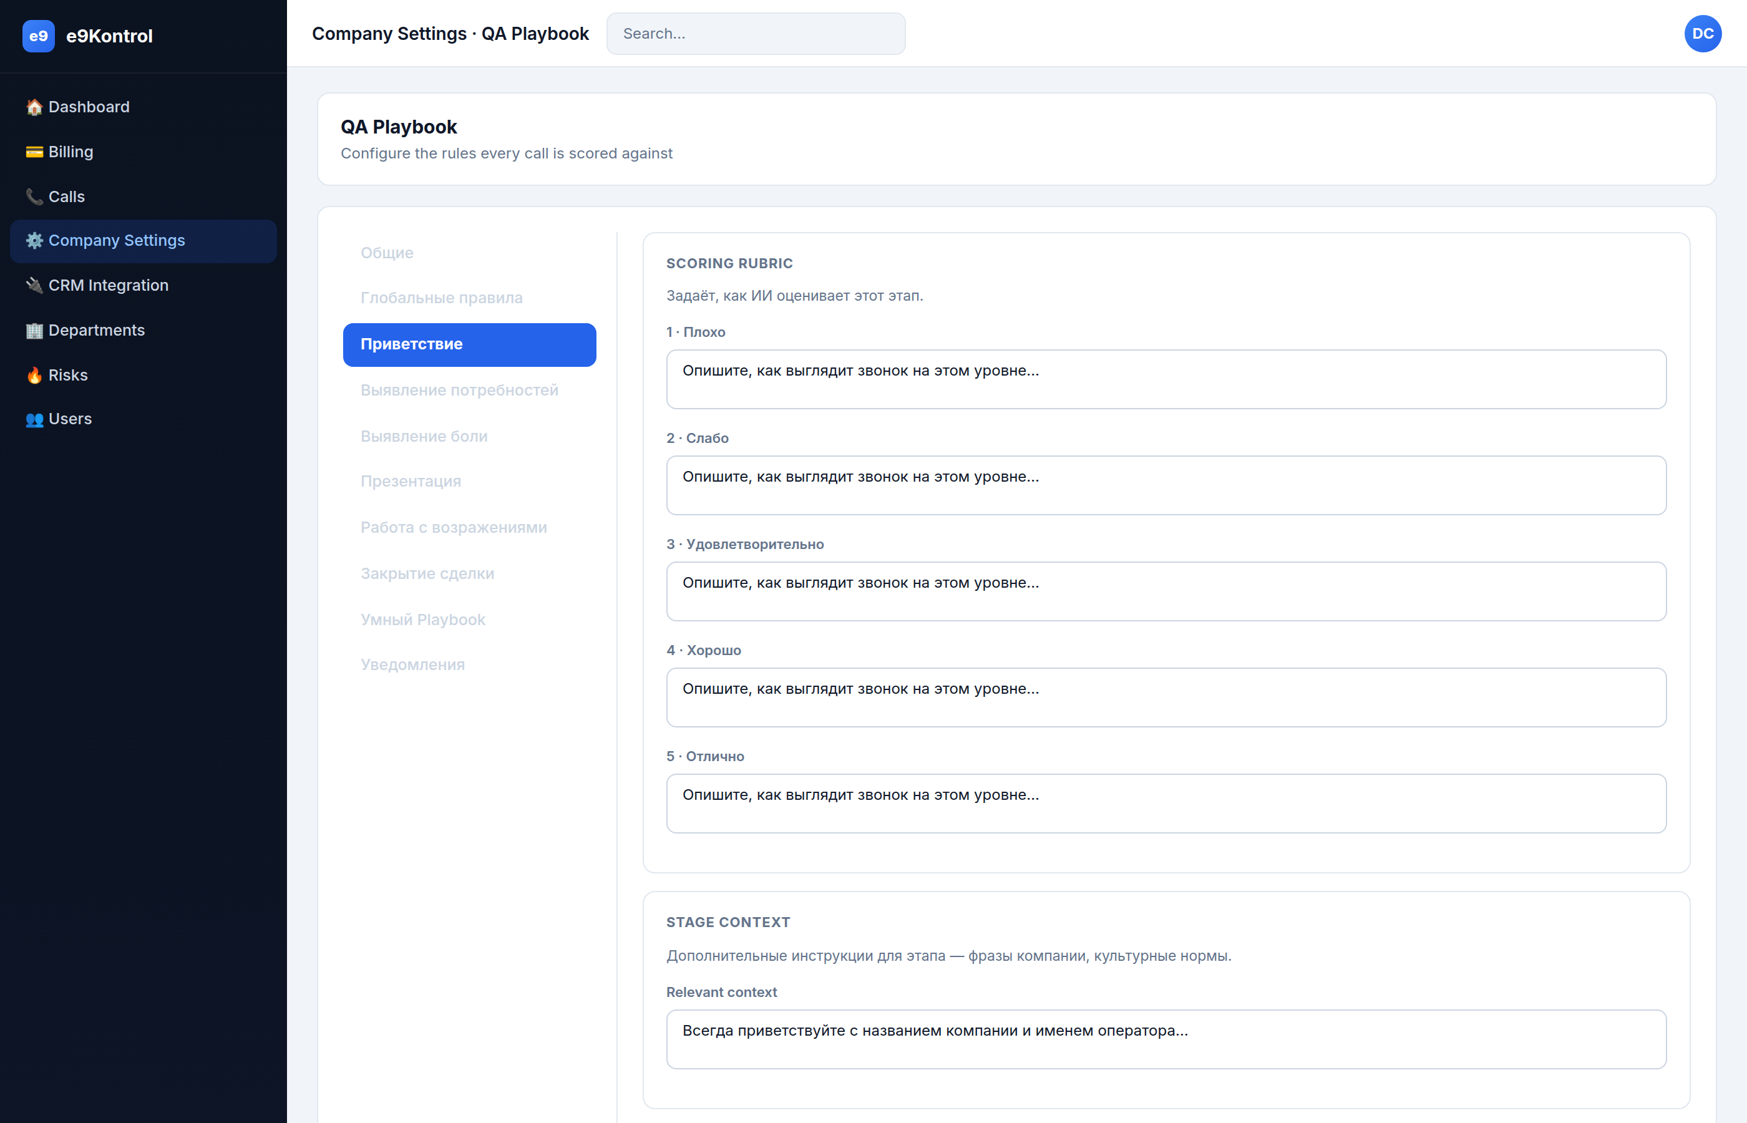Open Calls via the phone icon

click(x=34, y=197)
